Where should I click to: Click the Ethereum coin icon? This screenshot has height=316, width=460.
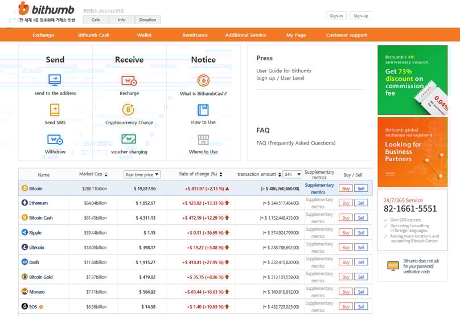coord(24,203)
